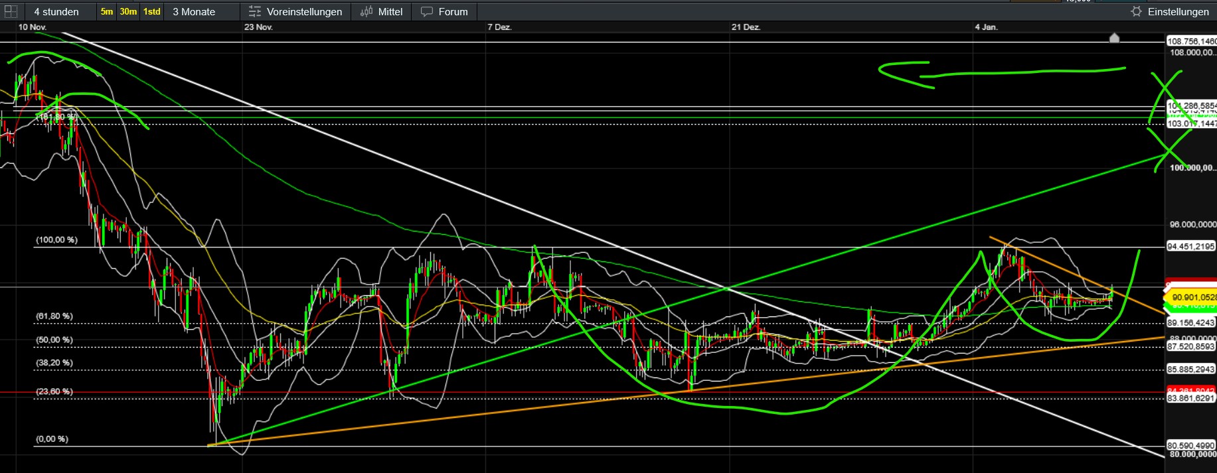Select the yellow 90.901 current price tag
Viewport: 1217px width, 473px height.
(x=1192, y=297)
